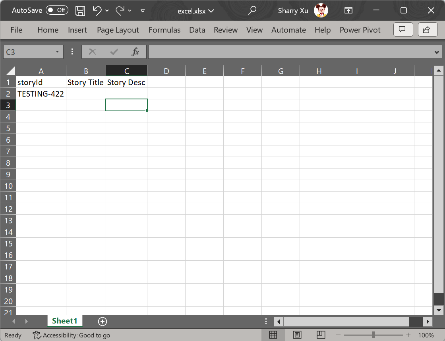Click the zoom out minus button

point(338,335)
